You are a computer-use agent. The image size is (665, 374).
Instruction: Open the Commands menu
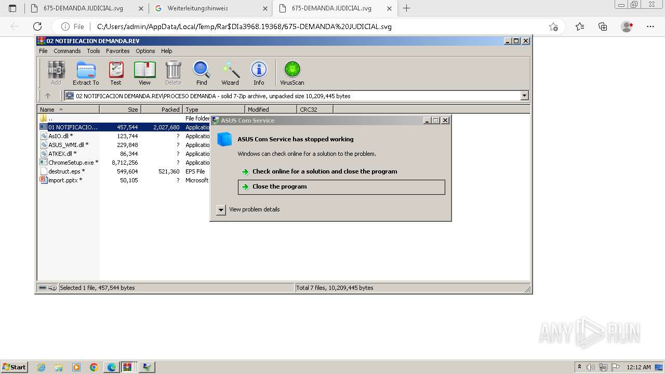67,51
